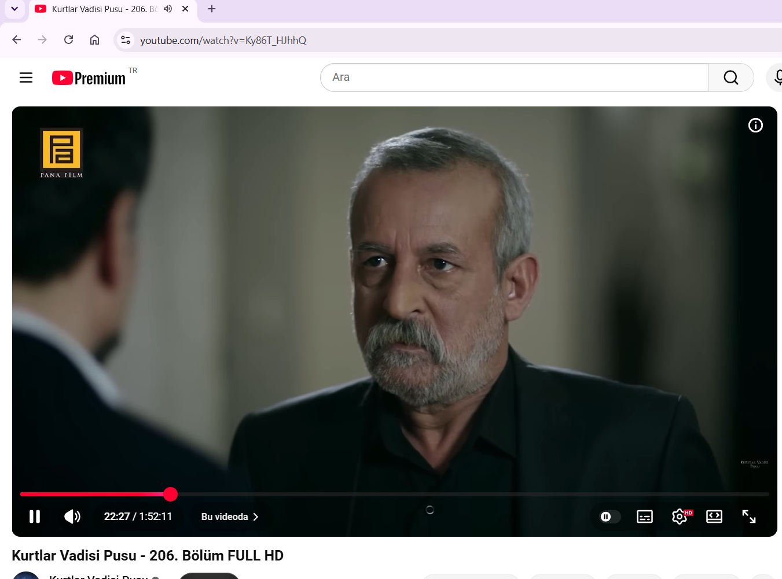
Task: Go to YouTube Premium home logo
Action: click(89, 78)
